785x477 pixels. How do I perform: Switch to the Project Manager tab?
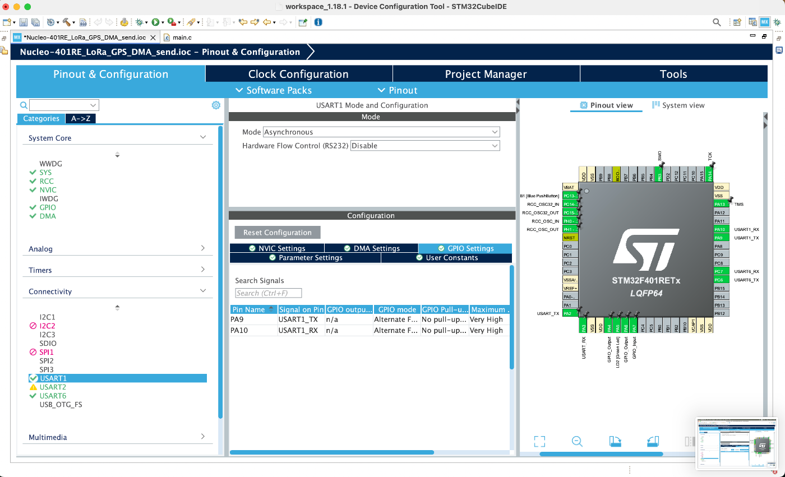tap(486, 74)
